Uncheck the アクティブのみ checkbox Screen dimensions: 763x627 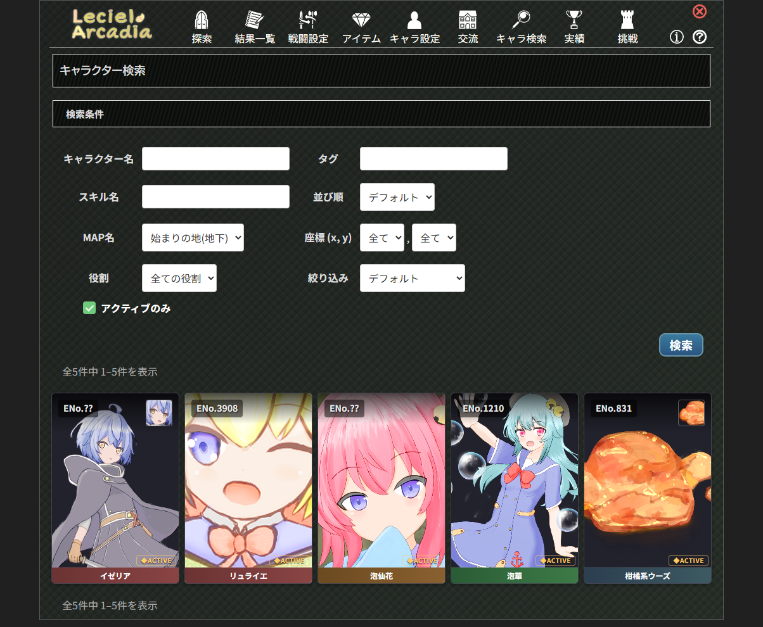point(89,308)
